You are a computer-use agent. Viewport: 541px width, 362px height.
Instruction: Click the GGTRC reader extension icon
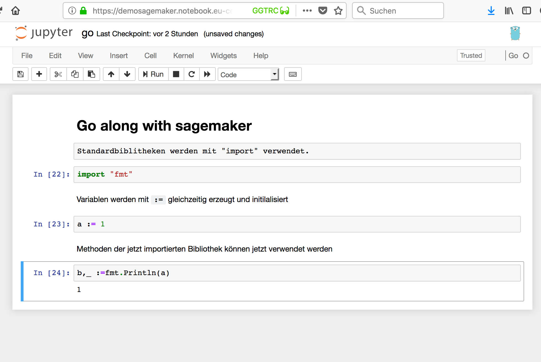(270, 11)
